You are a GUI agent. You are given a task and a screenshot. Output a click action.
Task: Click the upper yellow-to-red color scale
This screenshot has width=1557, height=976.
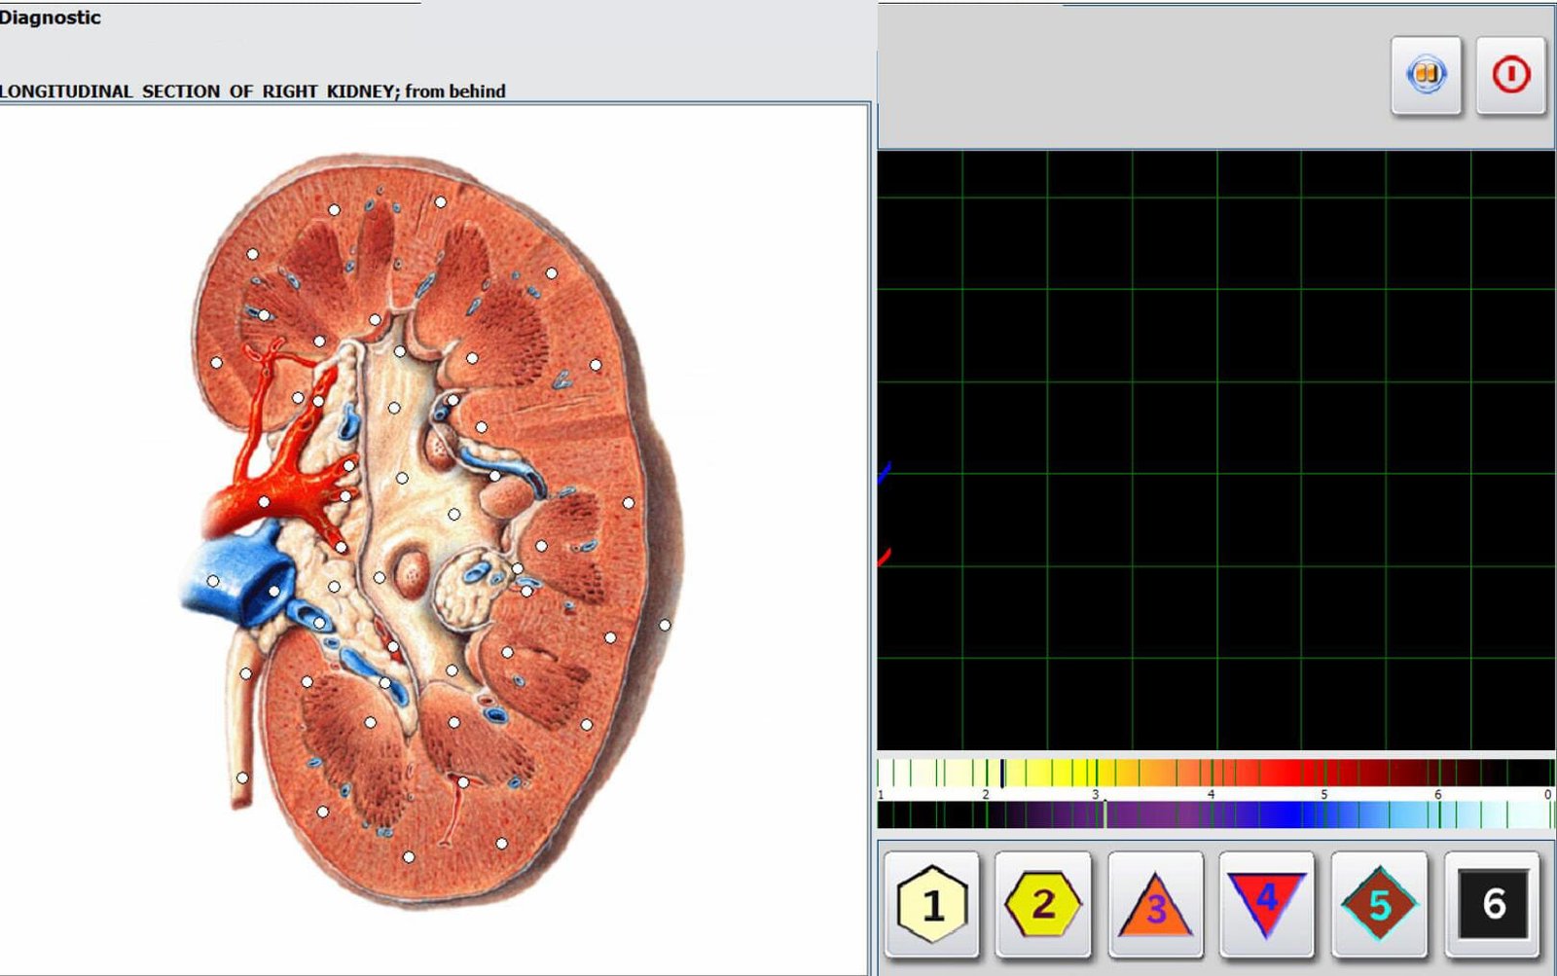tap(1214, 774)
